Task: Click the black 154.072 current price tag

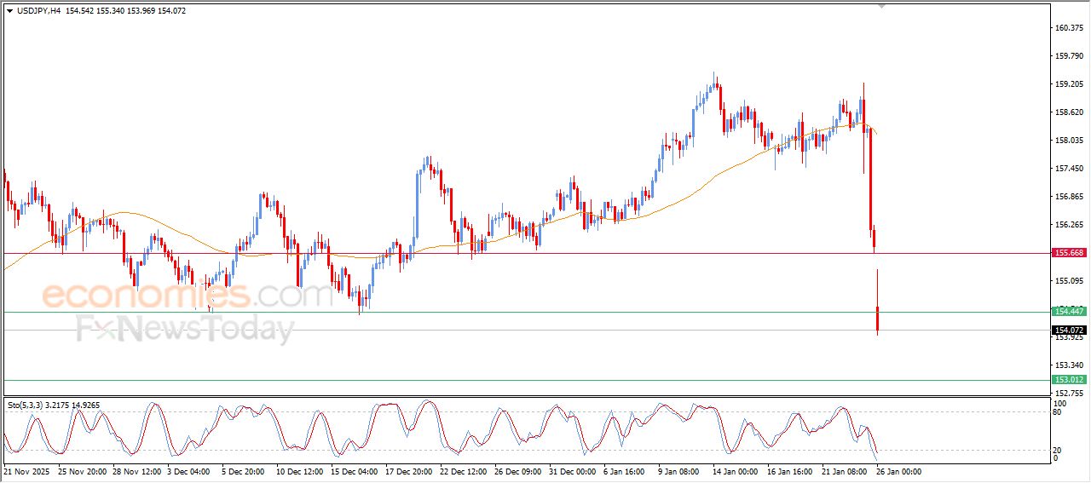Action: tap(1069, 330)
